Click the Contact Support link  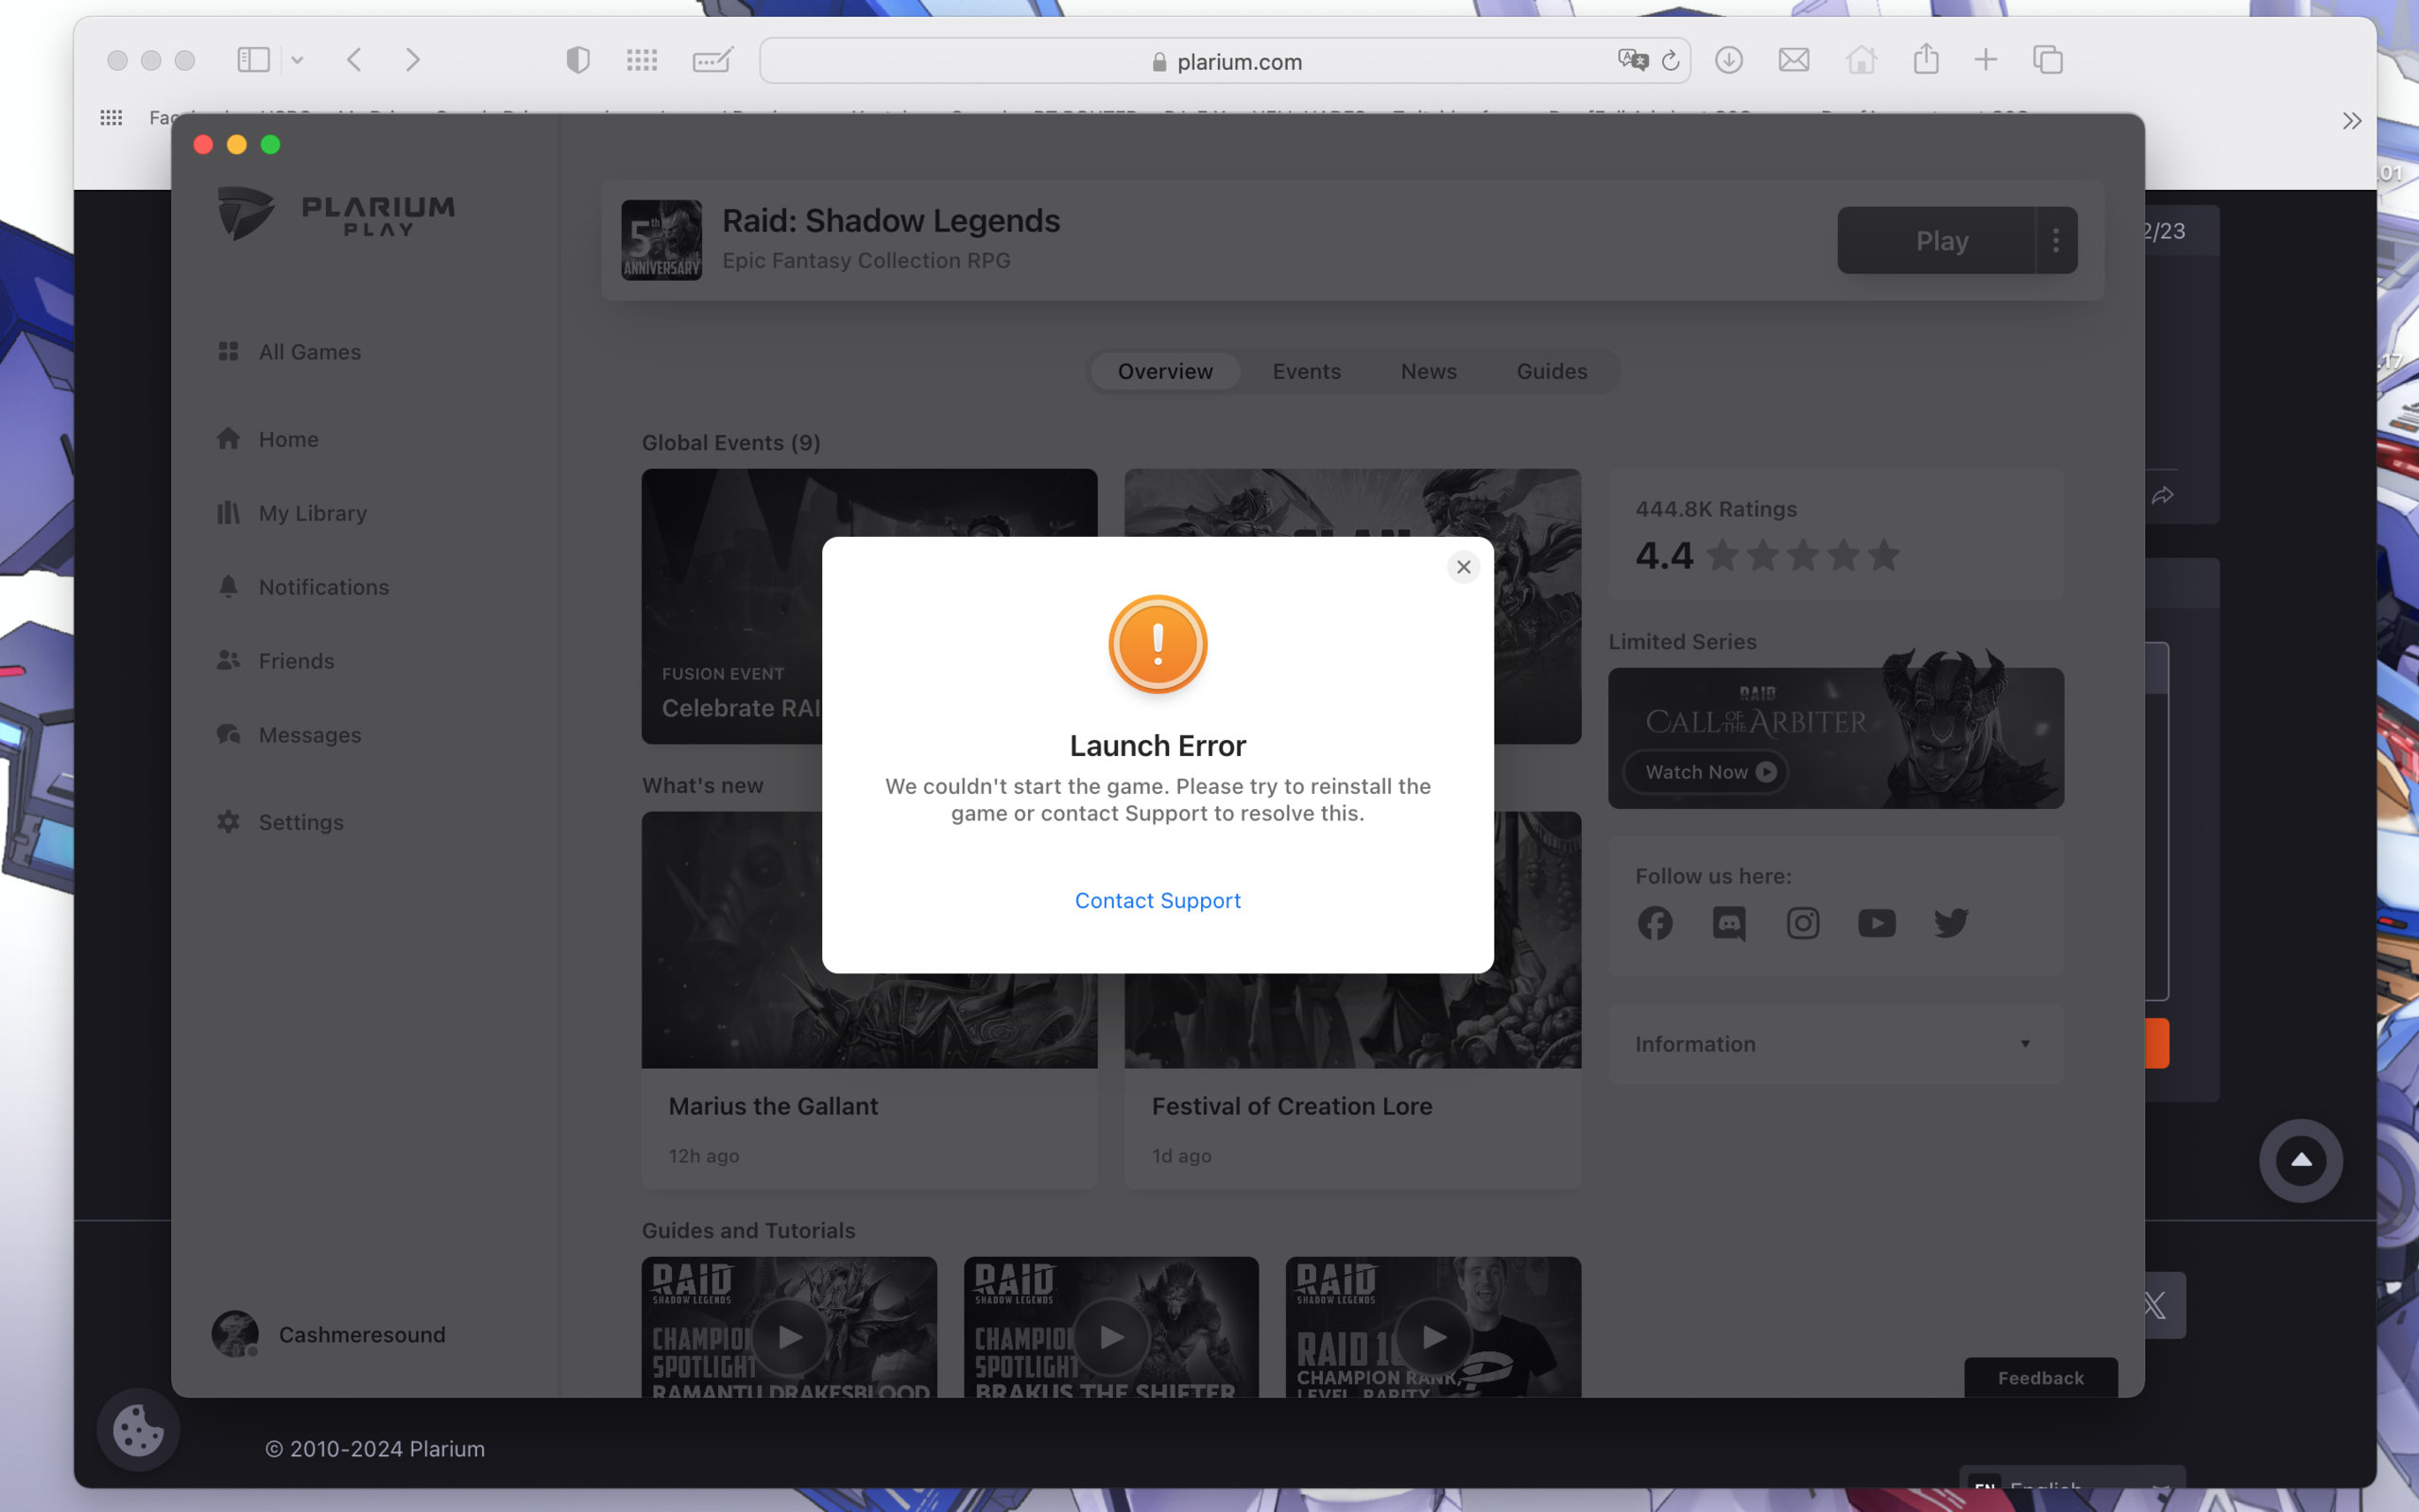[x=1158, y=900]
